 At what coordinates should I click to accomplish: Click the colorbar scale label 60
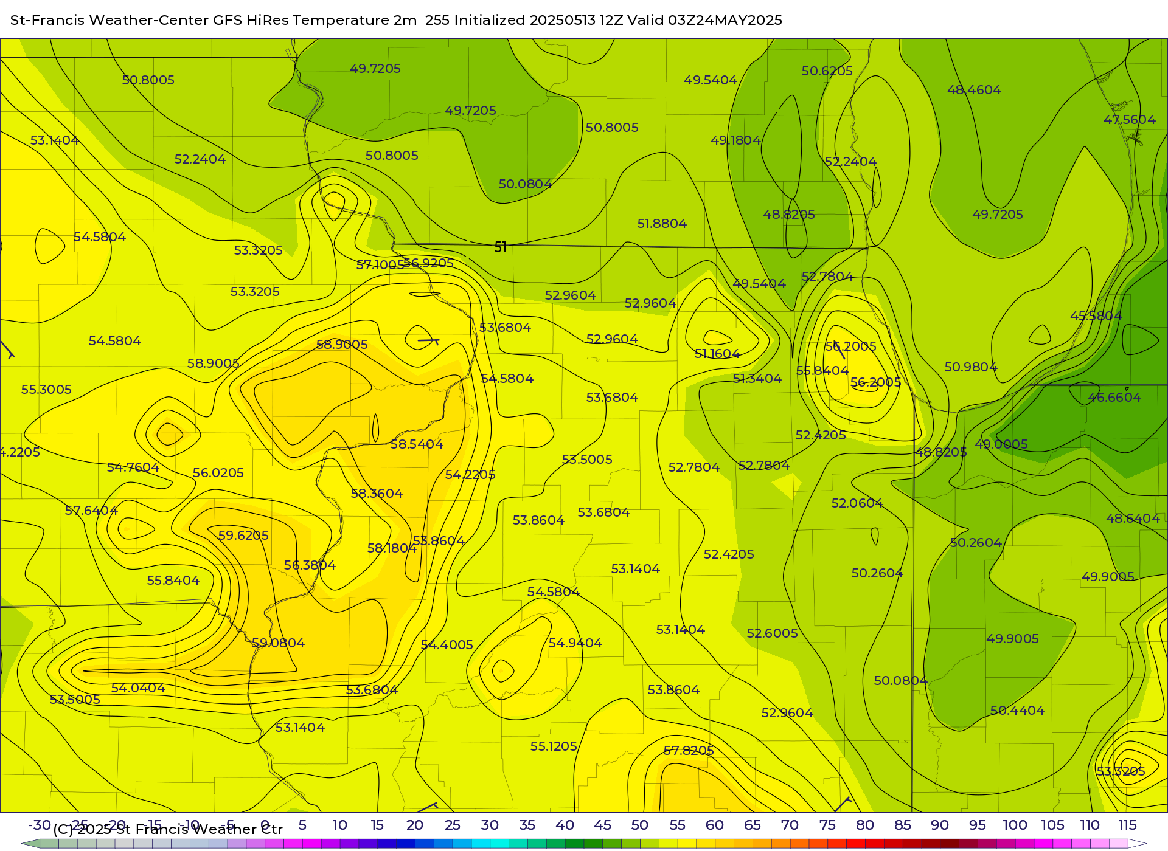pos(715,825)
